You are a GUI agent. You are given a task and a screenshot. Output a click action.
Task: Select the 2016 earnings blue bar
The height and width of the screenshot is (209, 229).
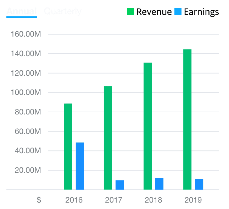pyautogui.click(x=80, y=166)
